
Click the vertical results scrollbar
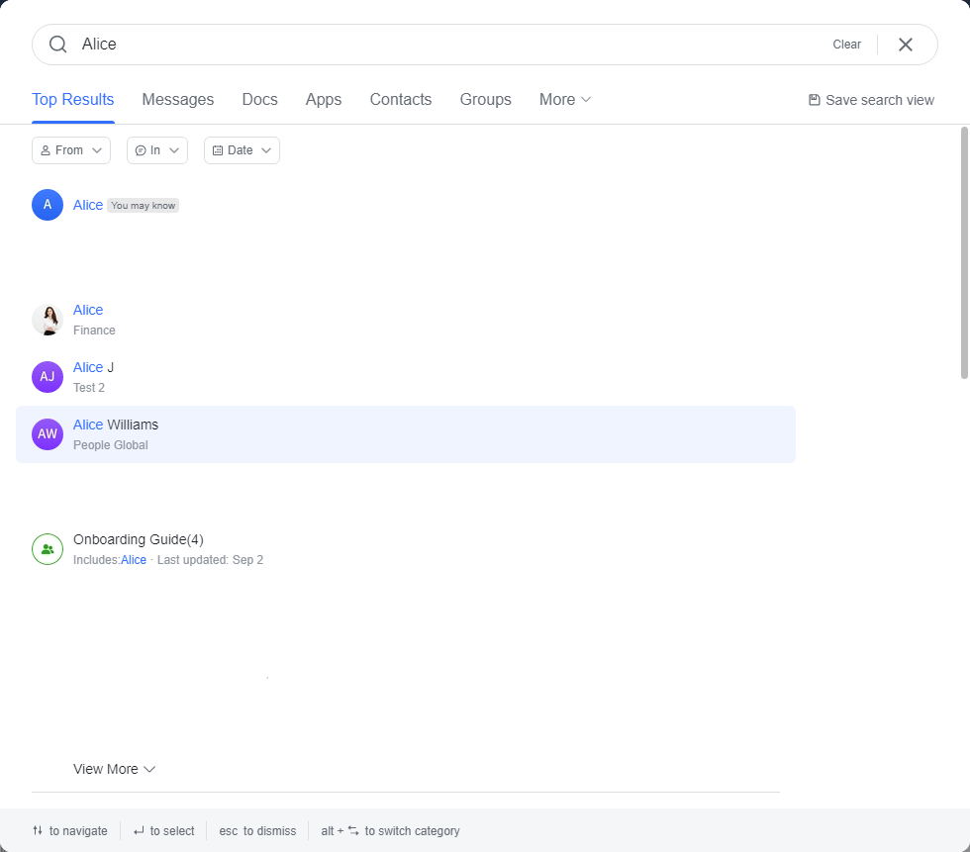pos(964,252)
